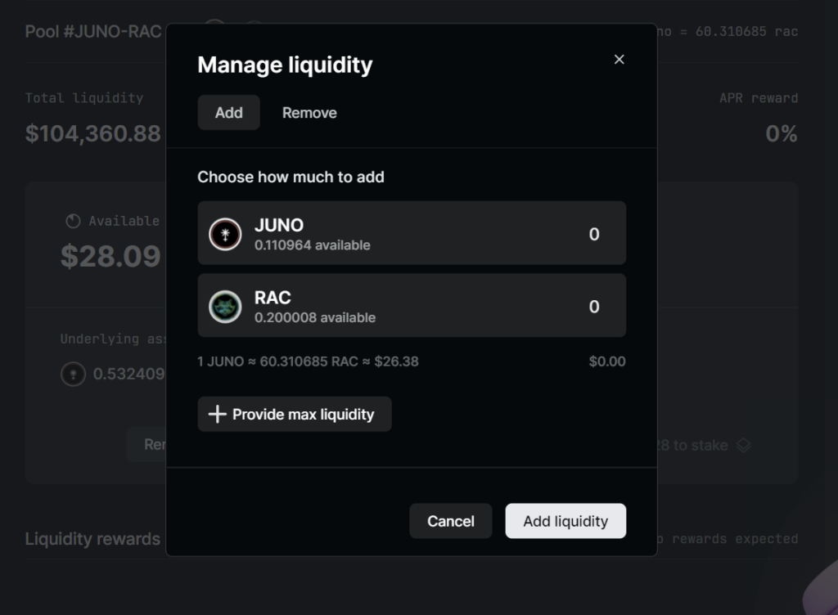The image size is (838, 615).
Task: Select the Pool #JUNO-RAC heading
Action: pyautogui.click(x=93, y=33)
